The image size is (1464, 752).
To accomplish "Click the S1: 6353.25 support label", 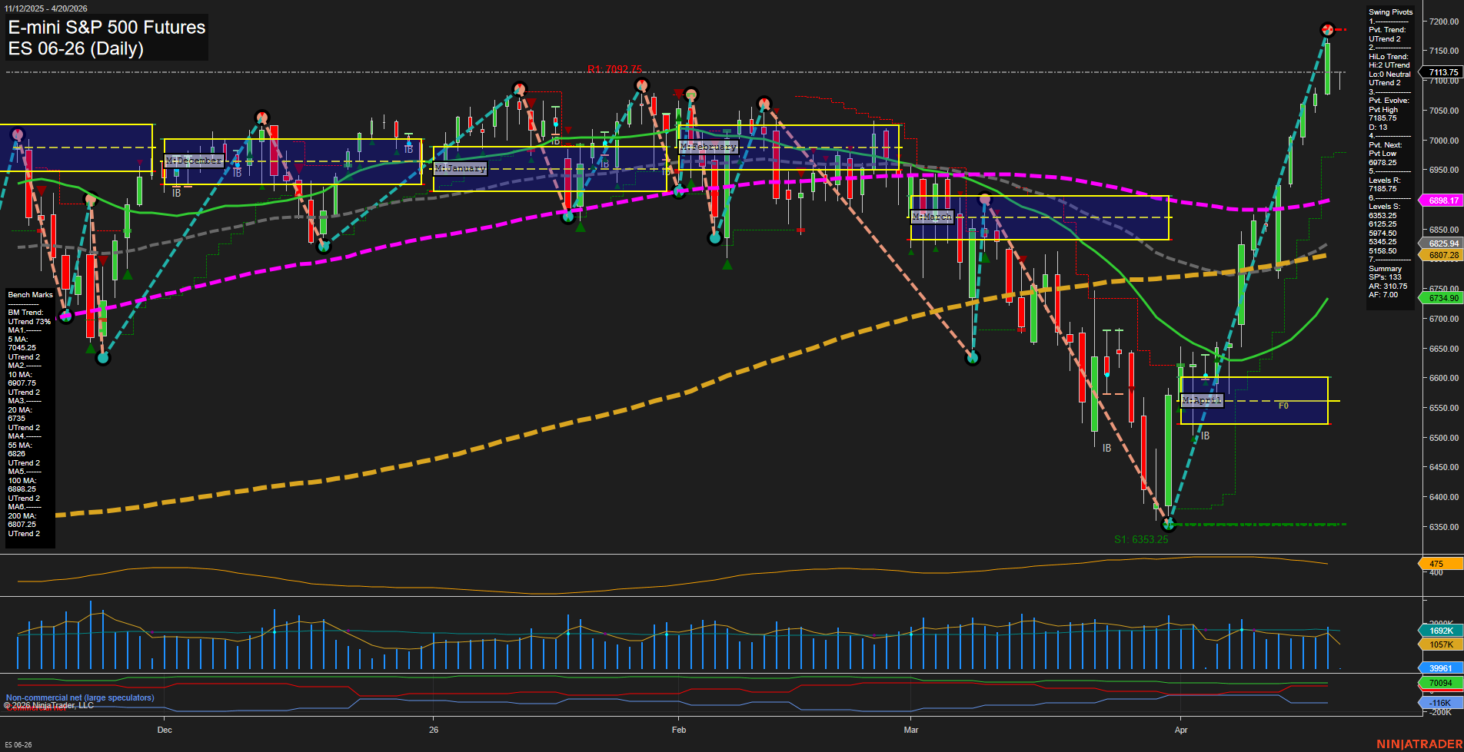I will (1141, 538).
